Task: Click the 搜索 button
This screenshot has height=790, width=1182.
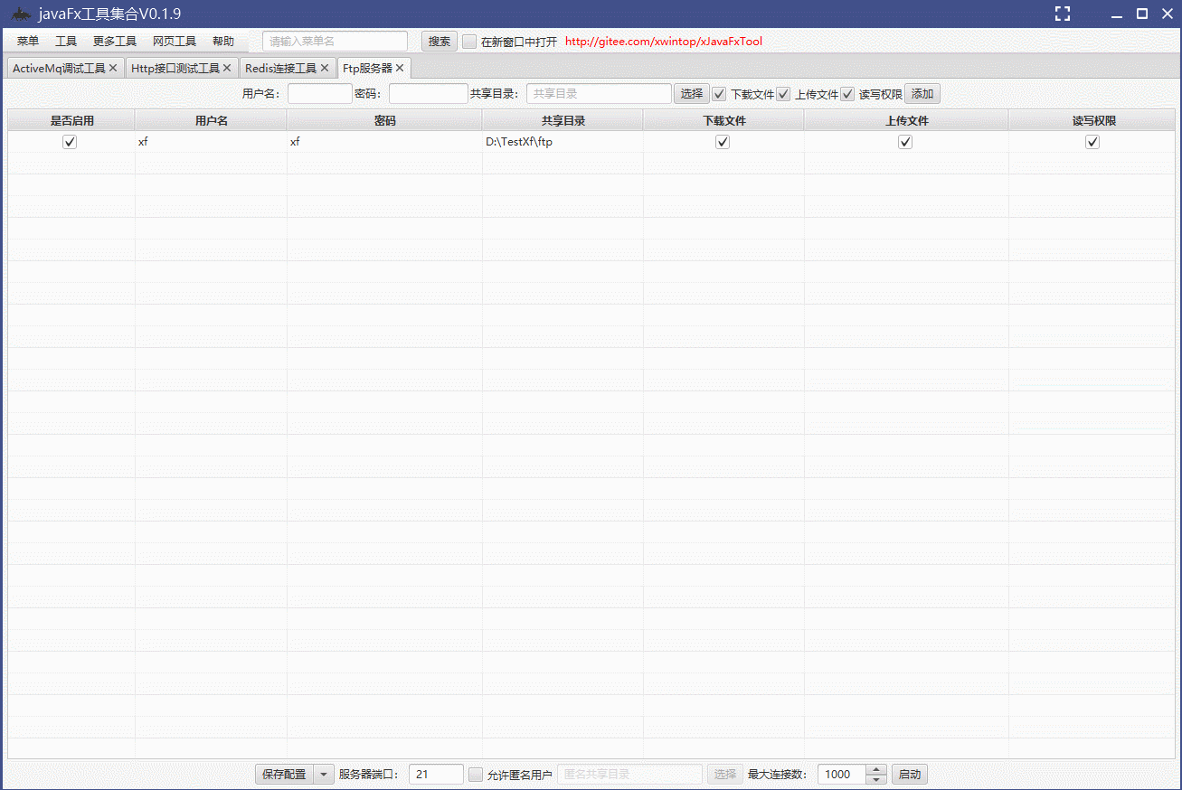Action: coord(439,41)
